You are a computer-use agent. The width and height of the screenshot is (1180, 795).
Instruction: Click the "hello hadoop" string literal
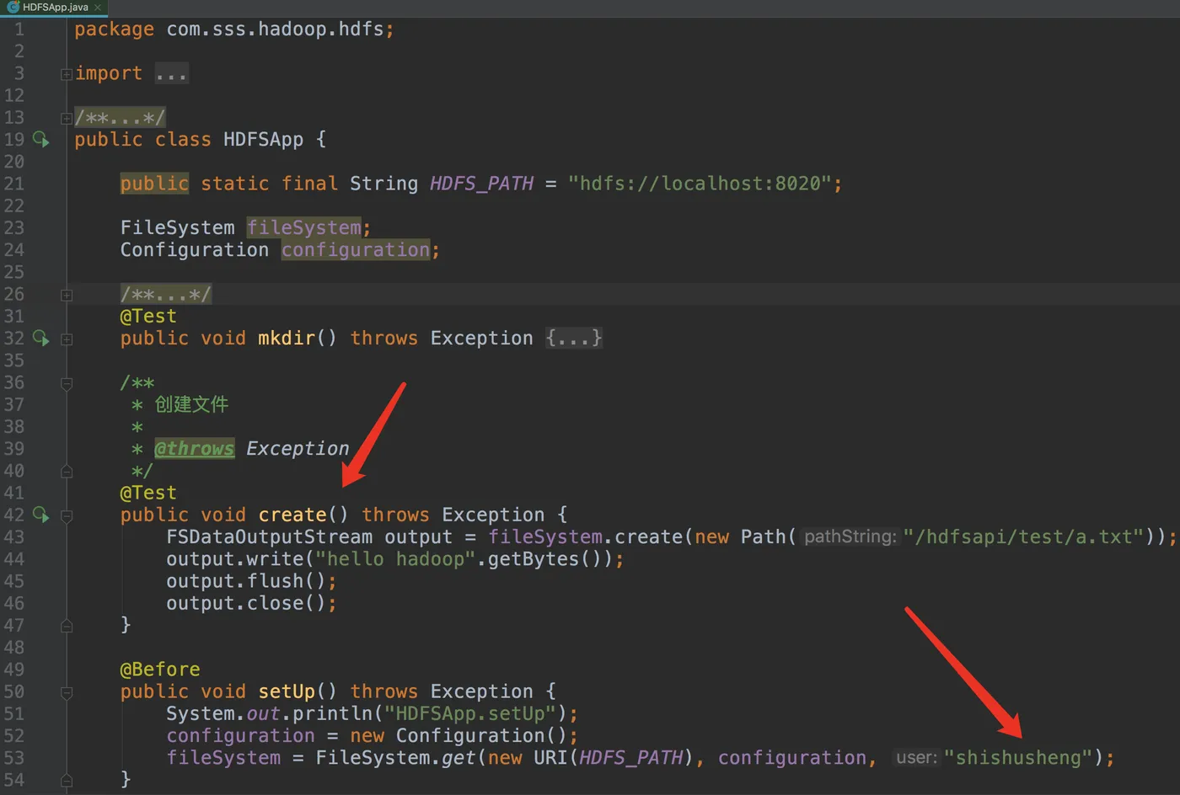395,559
